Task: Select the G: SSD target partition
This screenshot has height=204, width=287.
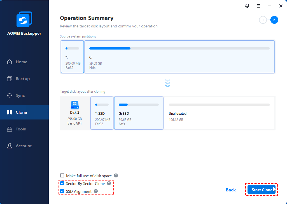Action: 139,113
